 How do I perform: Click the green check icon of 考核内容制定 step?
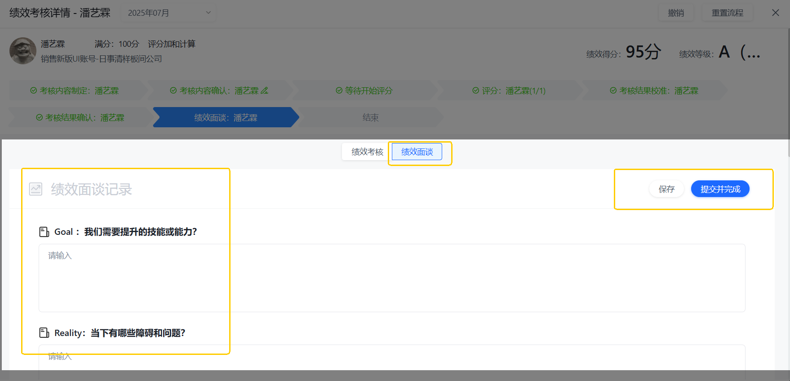click(33, 90)
